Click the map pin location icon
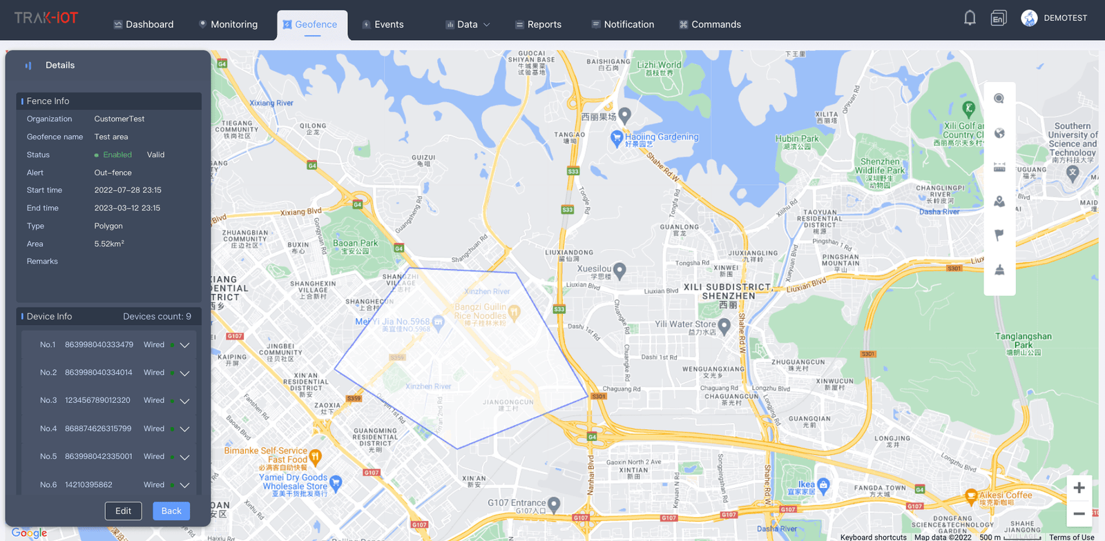 [x=999, y=201]
